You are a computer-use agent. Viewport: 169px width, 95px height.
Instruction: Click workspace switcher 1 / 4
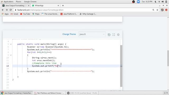coord(166,93)
